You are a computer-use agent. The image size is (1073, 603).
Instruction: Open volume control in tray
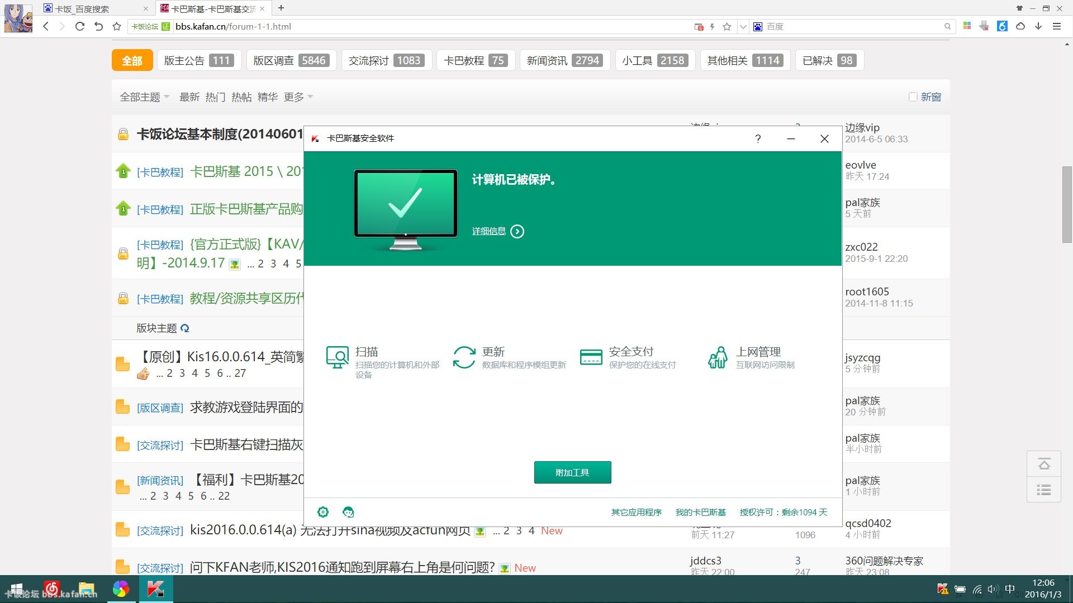pyautogui.click(x=993, y=589)
